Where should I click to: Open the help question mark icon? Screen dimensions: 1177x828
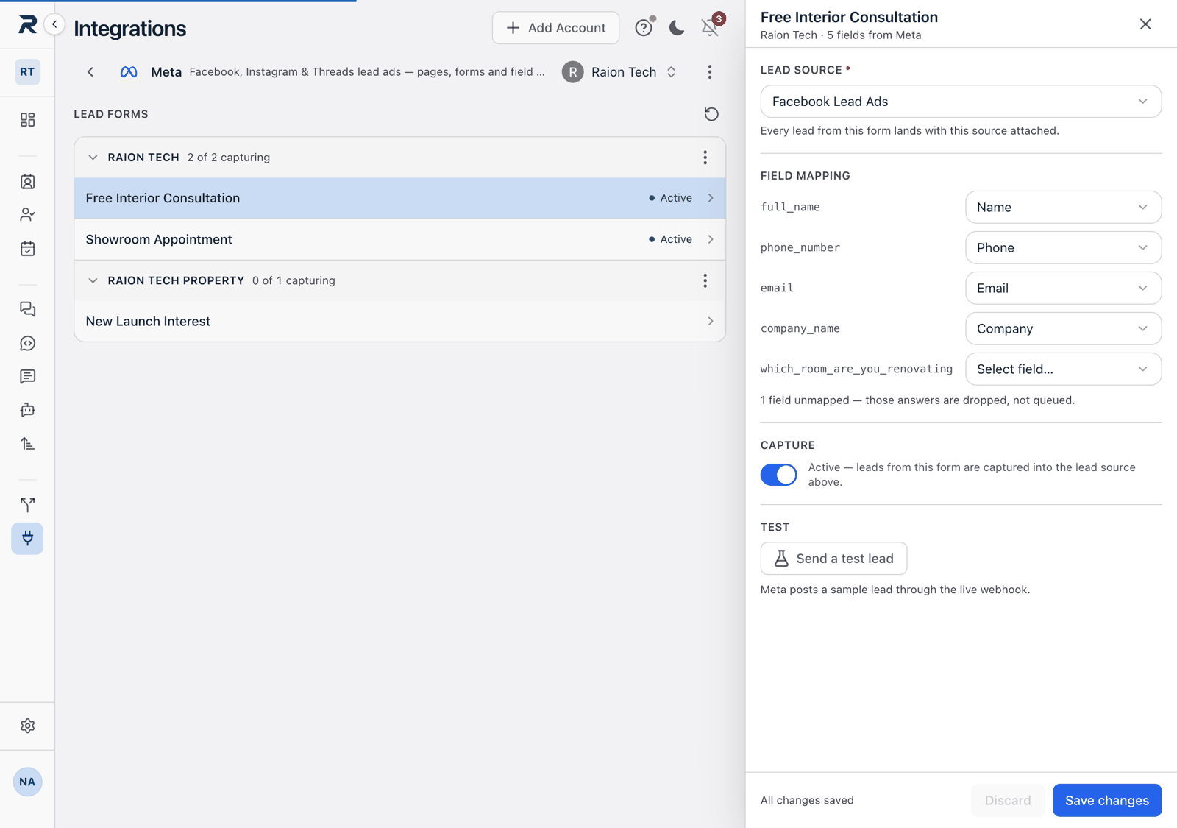(644, 27)
